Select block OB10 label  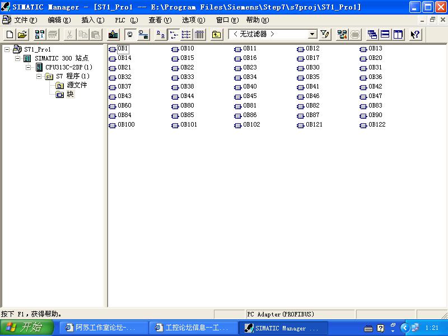coord(187,48)
